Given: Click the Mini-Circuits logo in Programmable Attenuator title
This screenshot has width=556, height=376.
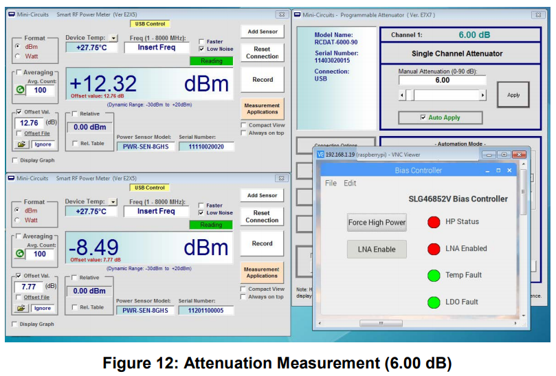Looking at the screenshot, I should tap(297, 15).
